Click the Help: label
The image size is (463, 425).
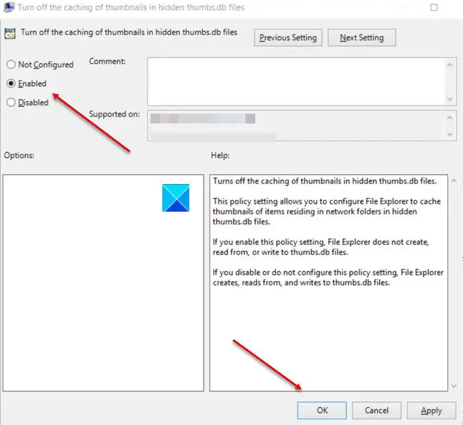pos(220,155)
